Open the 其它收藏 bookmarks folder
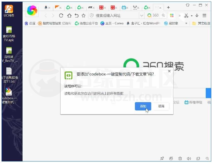 click(201, 23)
